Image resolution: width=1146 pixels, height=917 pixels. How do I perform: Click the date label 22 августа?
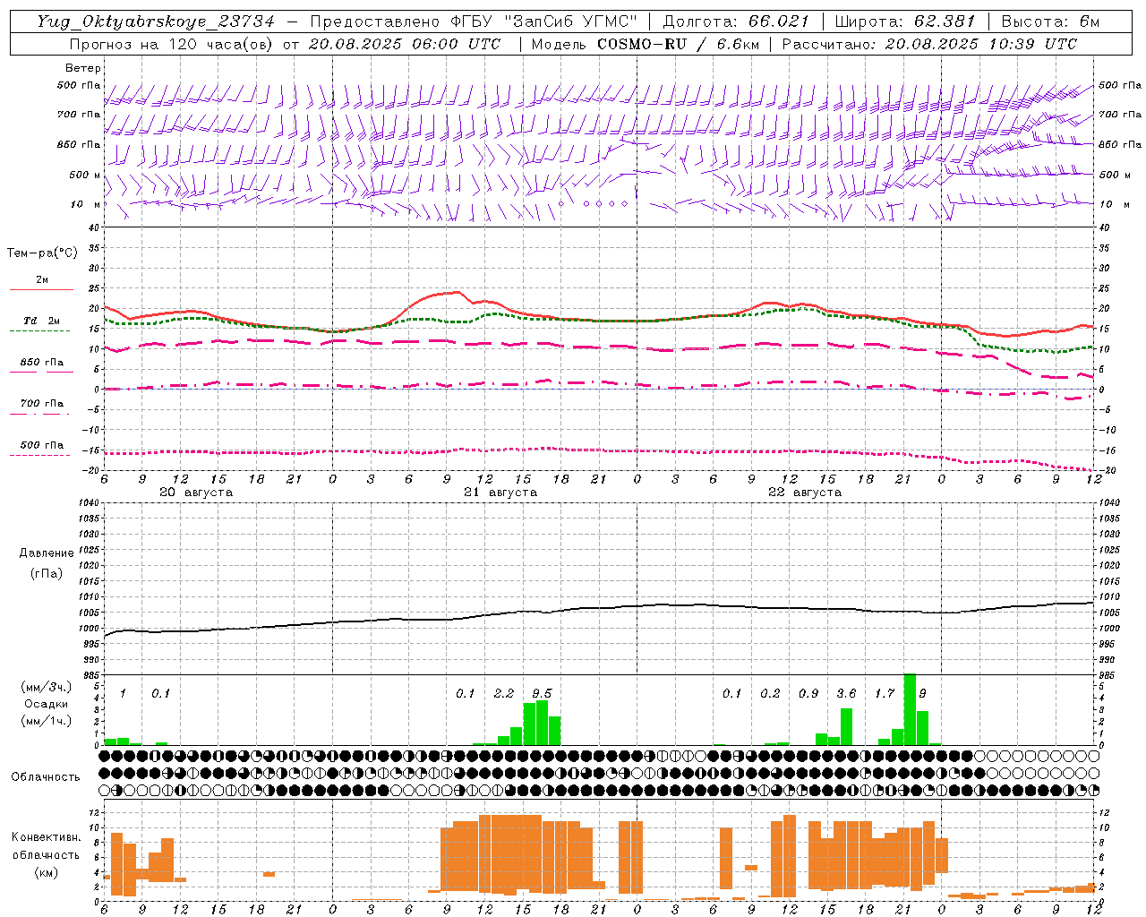point(805,493)
